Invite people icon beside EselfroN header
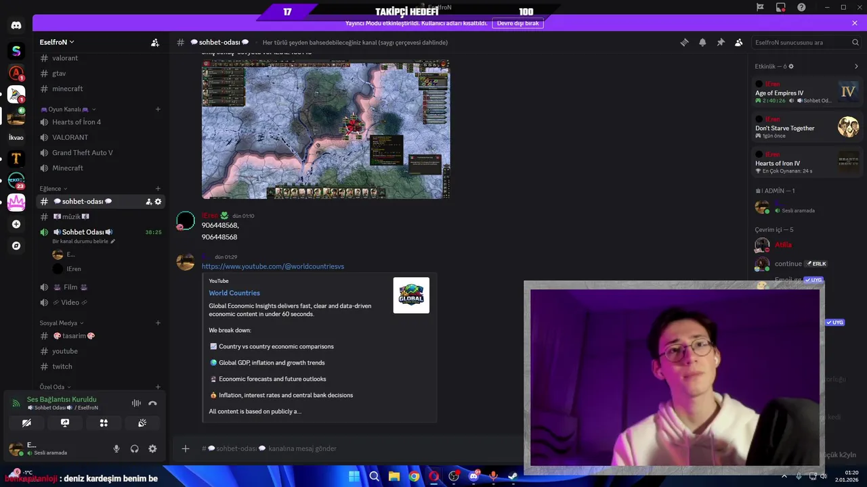Viewport: 867px width, 487px height. pyautogui.click(x=155, y=43)
